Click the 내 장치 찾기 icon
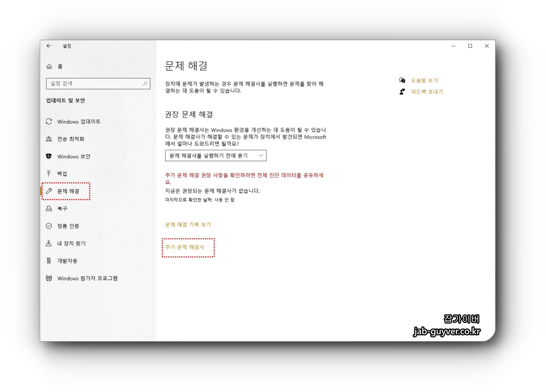This screenshot has width=546, height=392. click(49, 243)
